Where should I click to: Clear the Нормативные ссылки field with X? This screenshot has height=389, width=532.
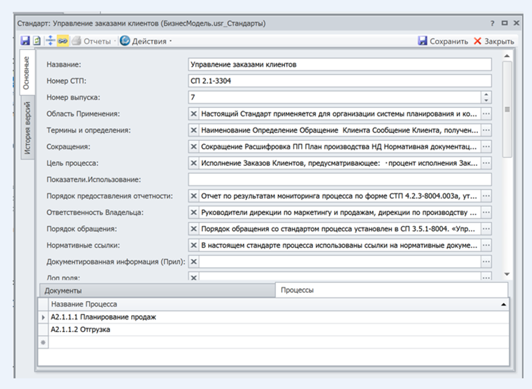coord(193,245)
